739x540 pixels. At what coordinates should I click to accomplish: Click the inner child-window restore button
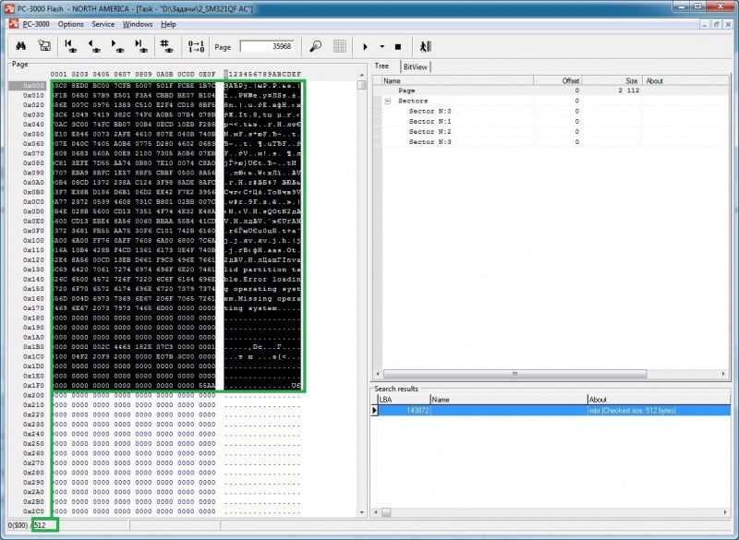pyautogui.click(x=717, y=24)
